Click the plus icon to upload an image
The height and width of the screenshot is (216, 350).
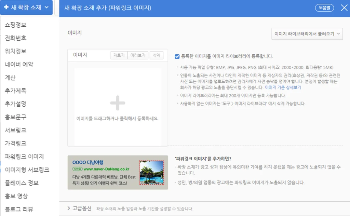[117, 102]
